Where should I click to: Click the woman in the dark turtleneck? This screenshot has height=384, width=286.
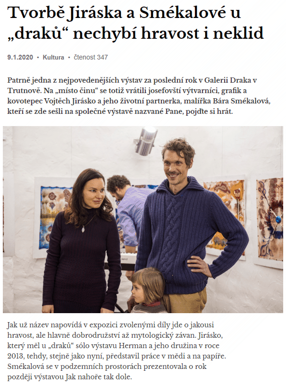tap(82, 240)
